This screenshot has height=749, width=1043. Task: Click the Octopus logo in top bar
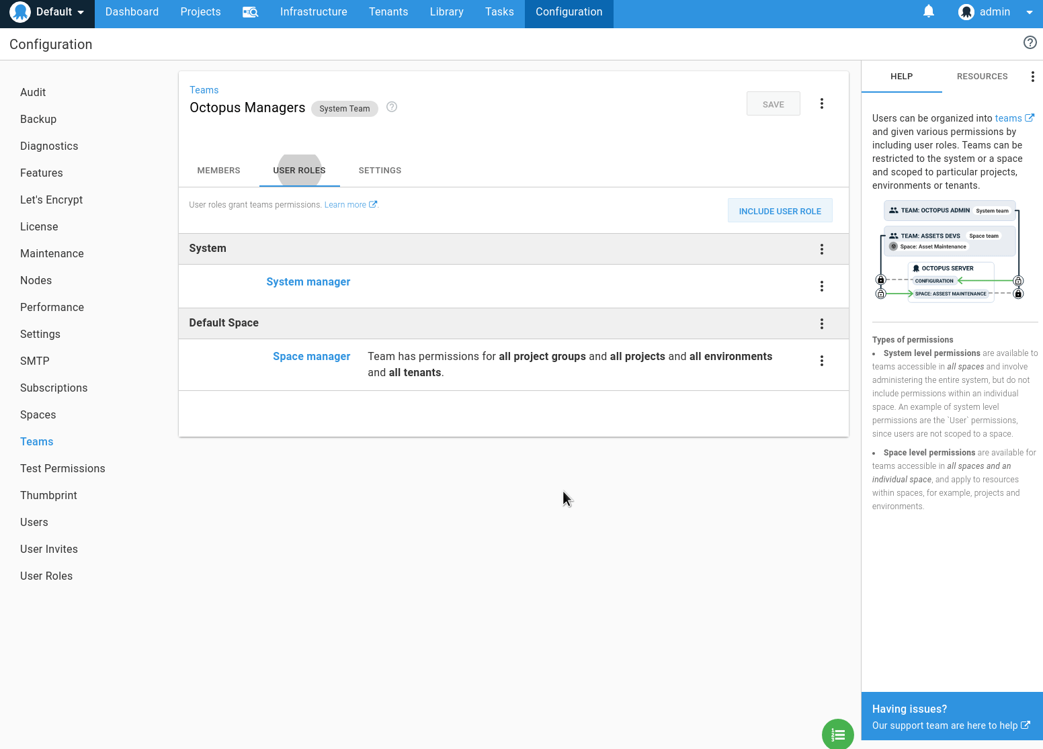point(19,12)
